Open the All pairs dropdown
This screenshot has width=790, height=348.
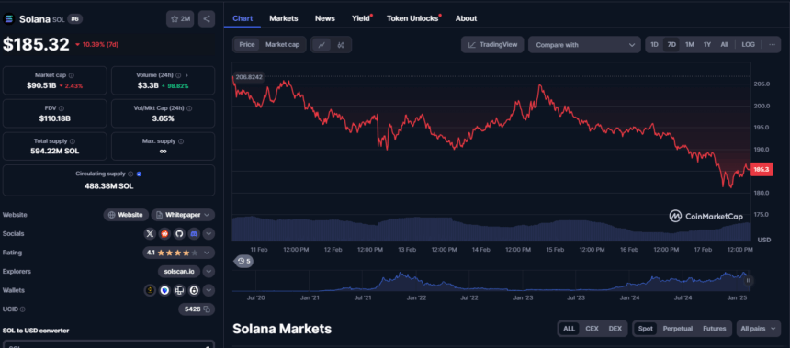758,329
